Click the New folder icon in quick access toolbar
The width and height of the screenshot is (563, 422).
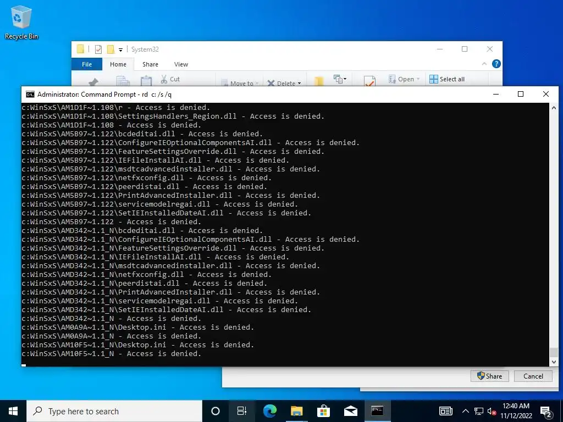click(x=111, y=49)
